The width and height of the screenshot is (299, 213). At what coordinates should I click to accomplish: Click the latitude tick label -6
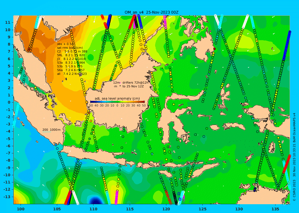pos(8,146)
